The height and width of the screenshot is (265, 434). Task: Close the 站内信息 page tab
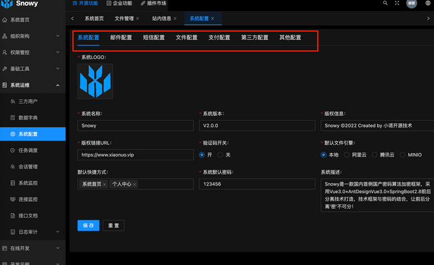[x=175, y=19]
